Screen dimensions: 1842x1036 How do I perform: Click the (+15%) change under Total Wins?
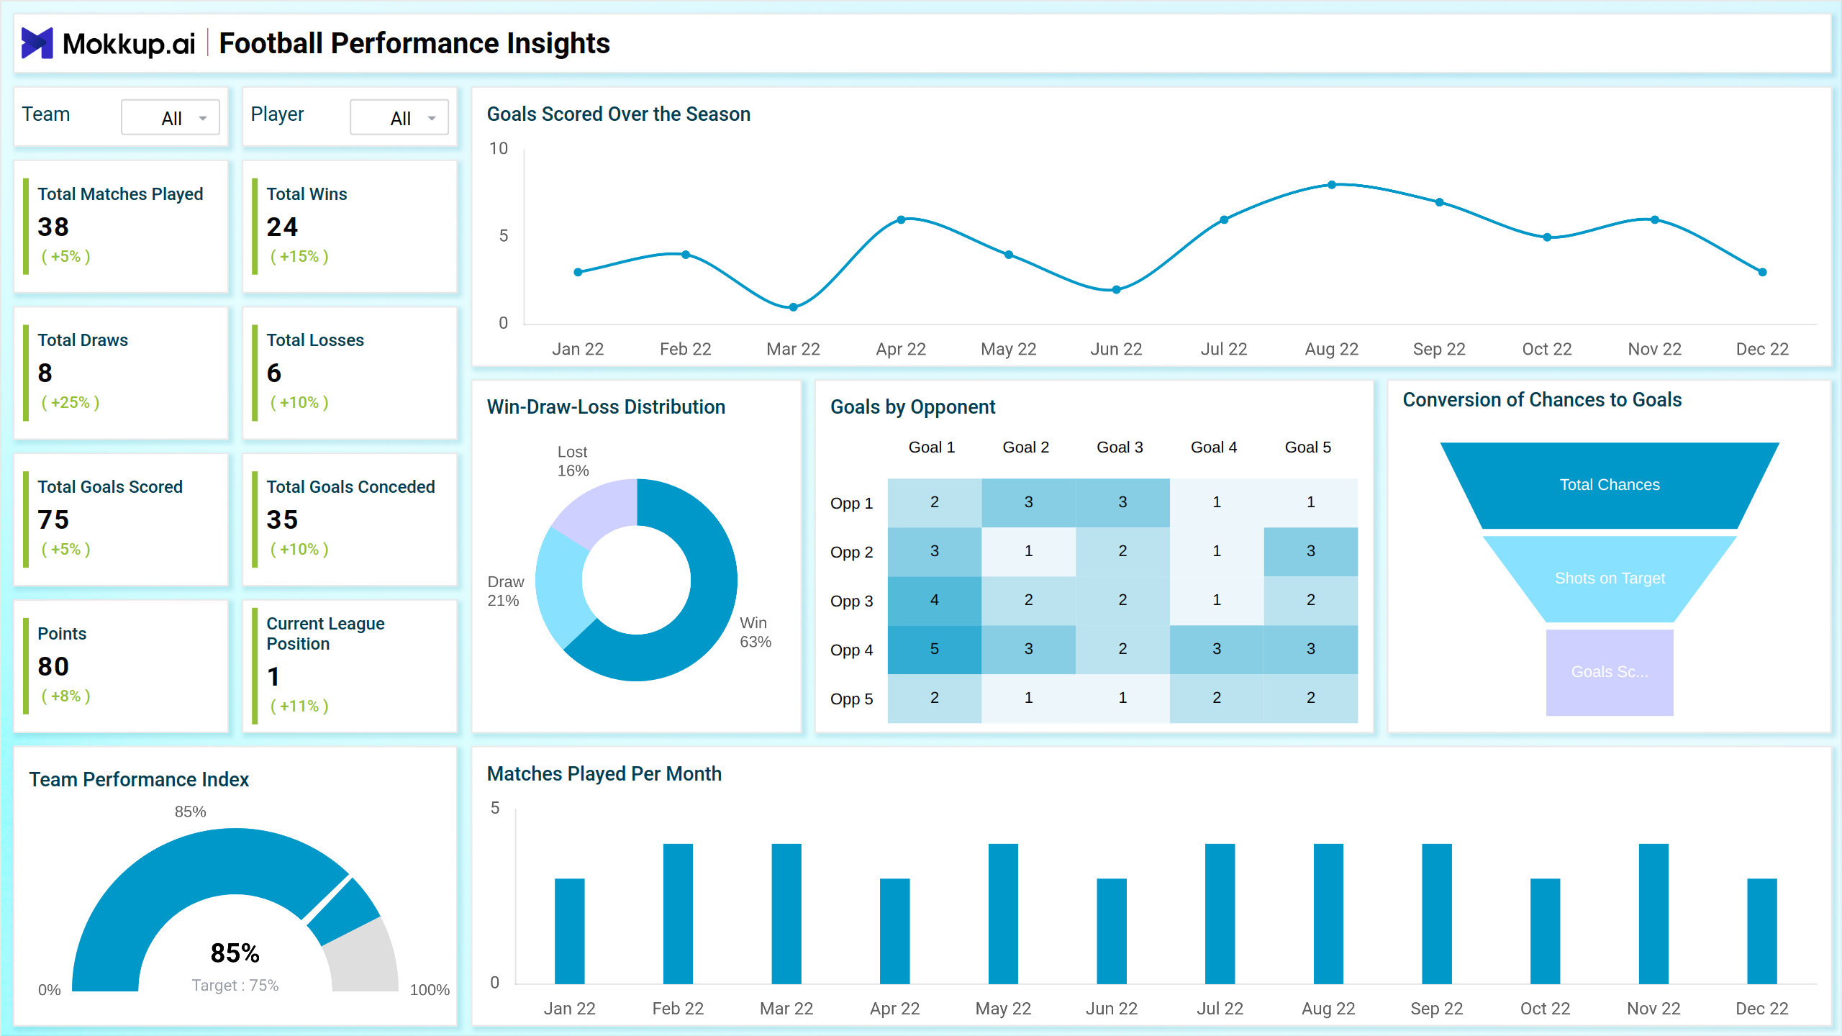pyautogui.click(x=299, y=257)
